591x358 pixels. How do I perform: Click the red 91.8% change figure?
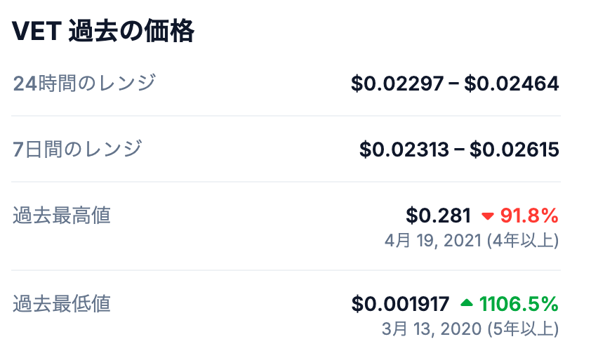point(529,216)
